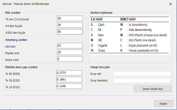Click the Kapat button
Viewport: 177px width, 110px height.
tap(164, 104)
